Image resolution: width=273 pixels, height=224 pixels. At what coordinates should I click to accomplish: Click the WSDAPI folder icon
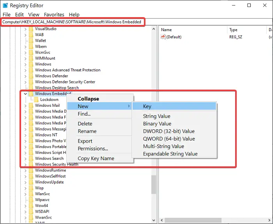point(31,212)
